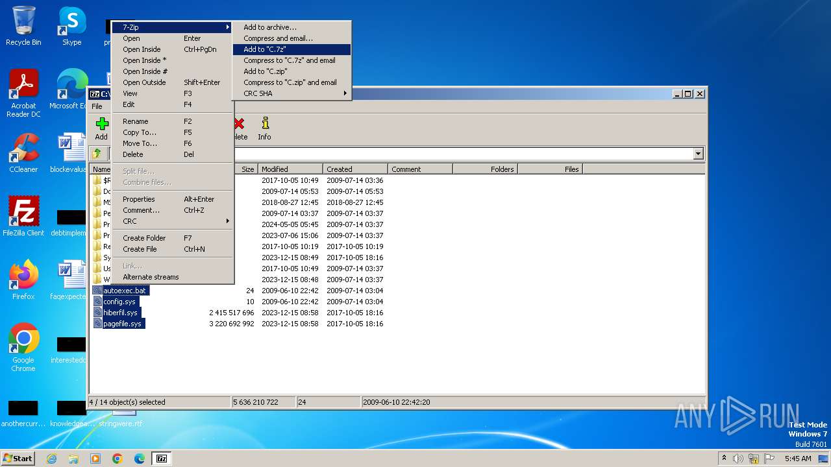Select Add to "C.zip"
This screenshot has width=831, height=467.
pyautogui.click(x=291, y=71)
